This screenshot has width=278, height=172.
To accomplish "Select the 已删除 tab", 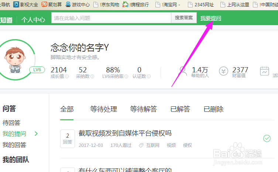I will tap(213, 109).
